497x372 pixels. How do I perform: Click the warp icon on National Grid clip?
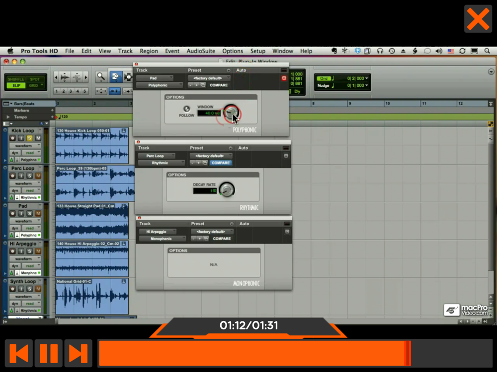[x=124, y=281]
